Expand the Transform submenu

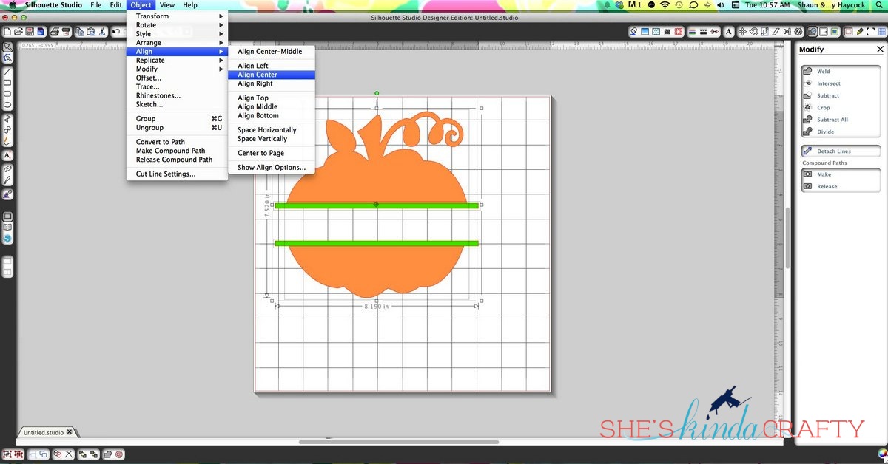[177, 16]
